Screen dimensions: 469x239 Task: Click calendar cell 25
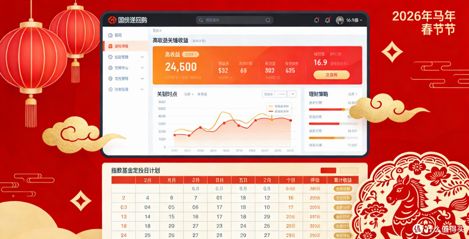pyautogui.click(x=148, y=236)
